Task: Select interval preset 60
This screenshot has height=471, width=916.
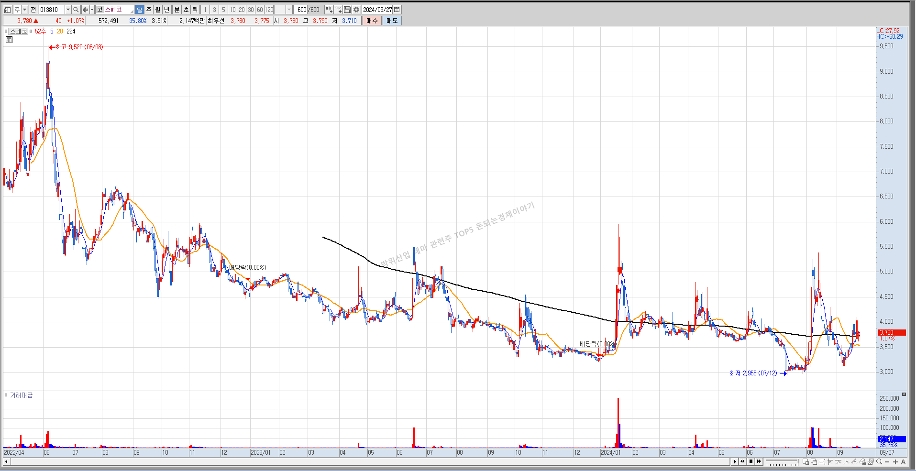Action: point(260,10)
